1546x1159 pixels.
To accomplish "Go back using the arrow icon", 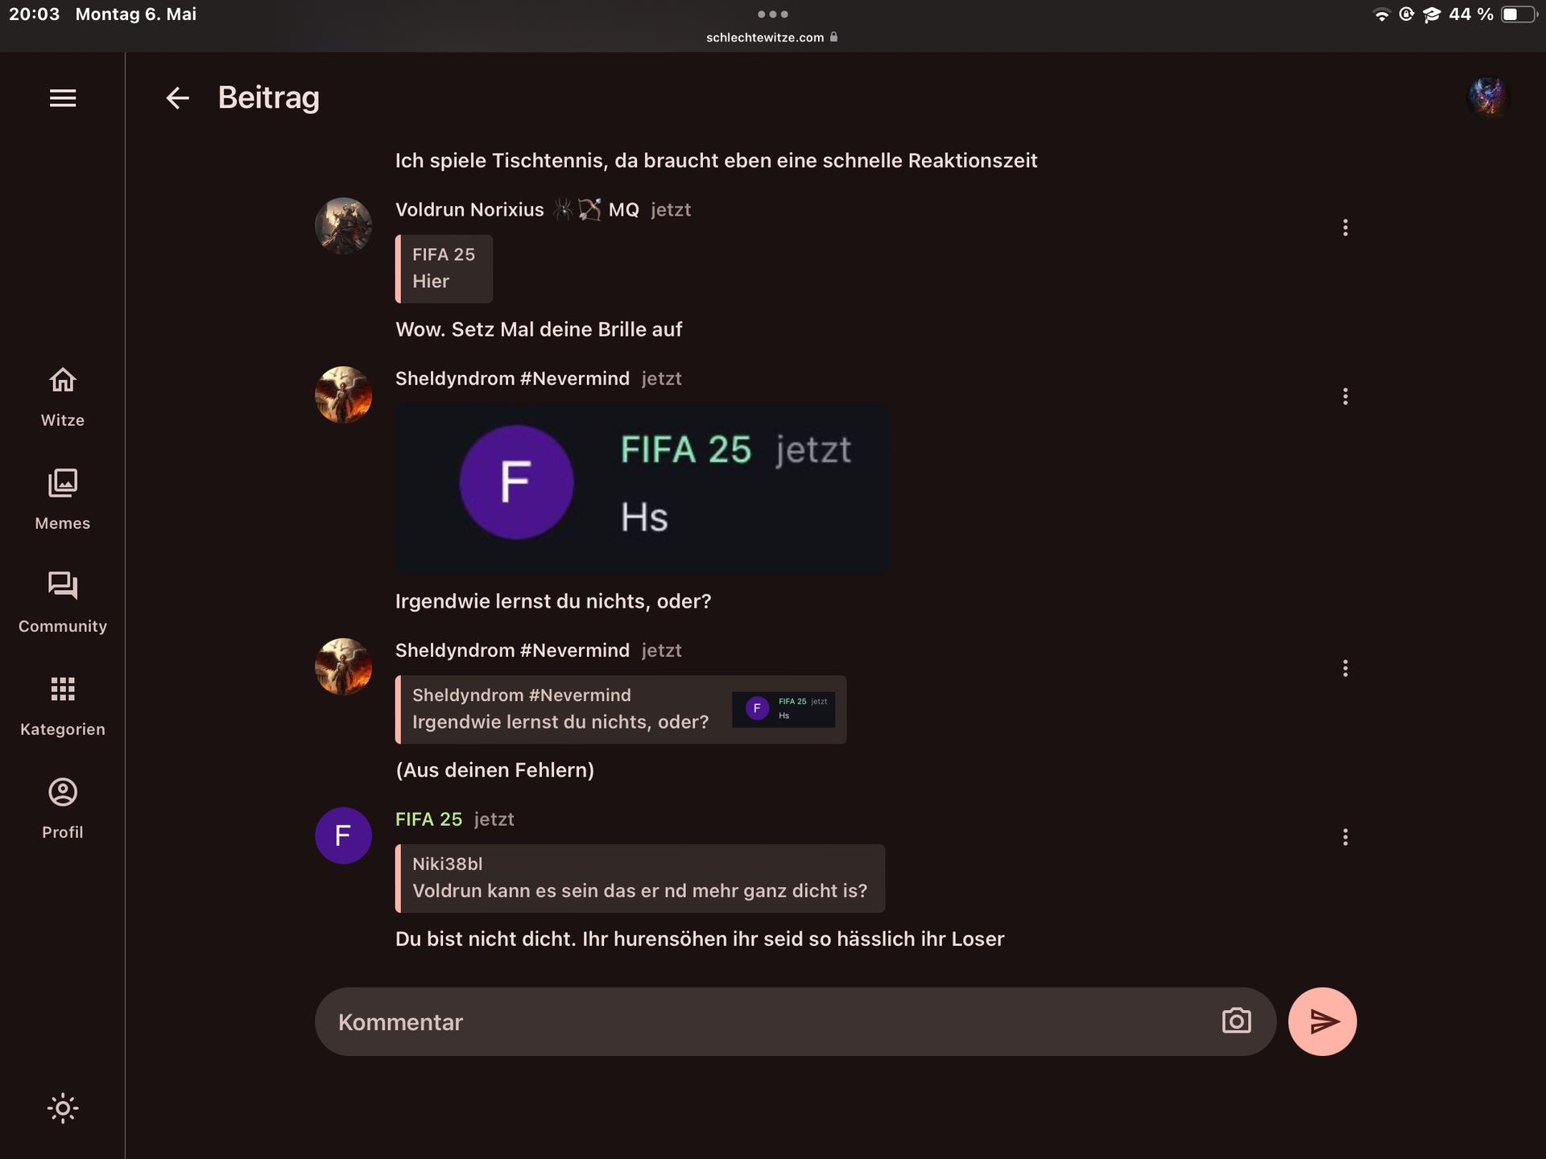I will pos(177,98).
